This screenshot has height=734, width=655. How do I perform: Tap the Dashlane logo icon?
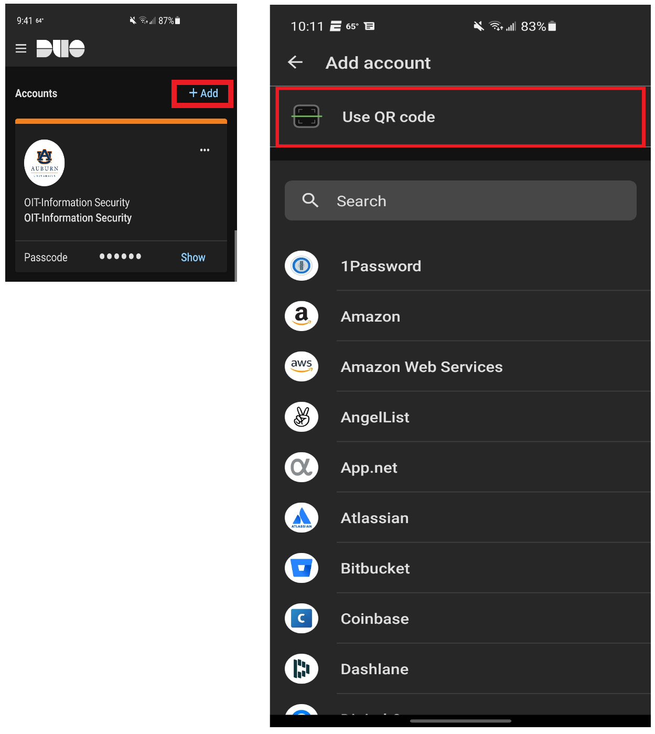tap(302, 669)
